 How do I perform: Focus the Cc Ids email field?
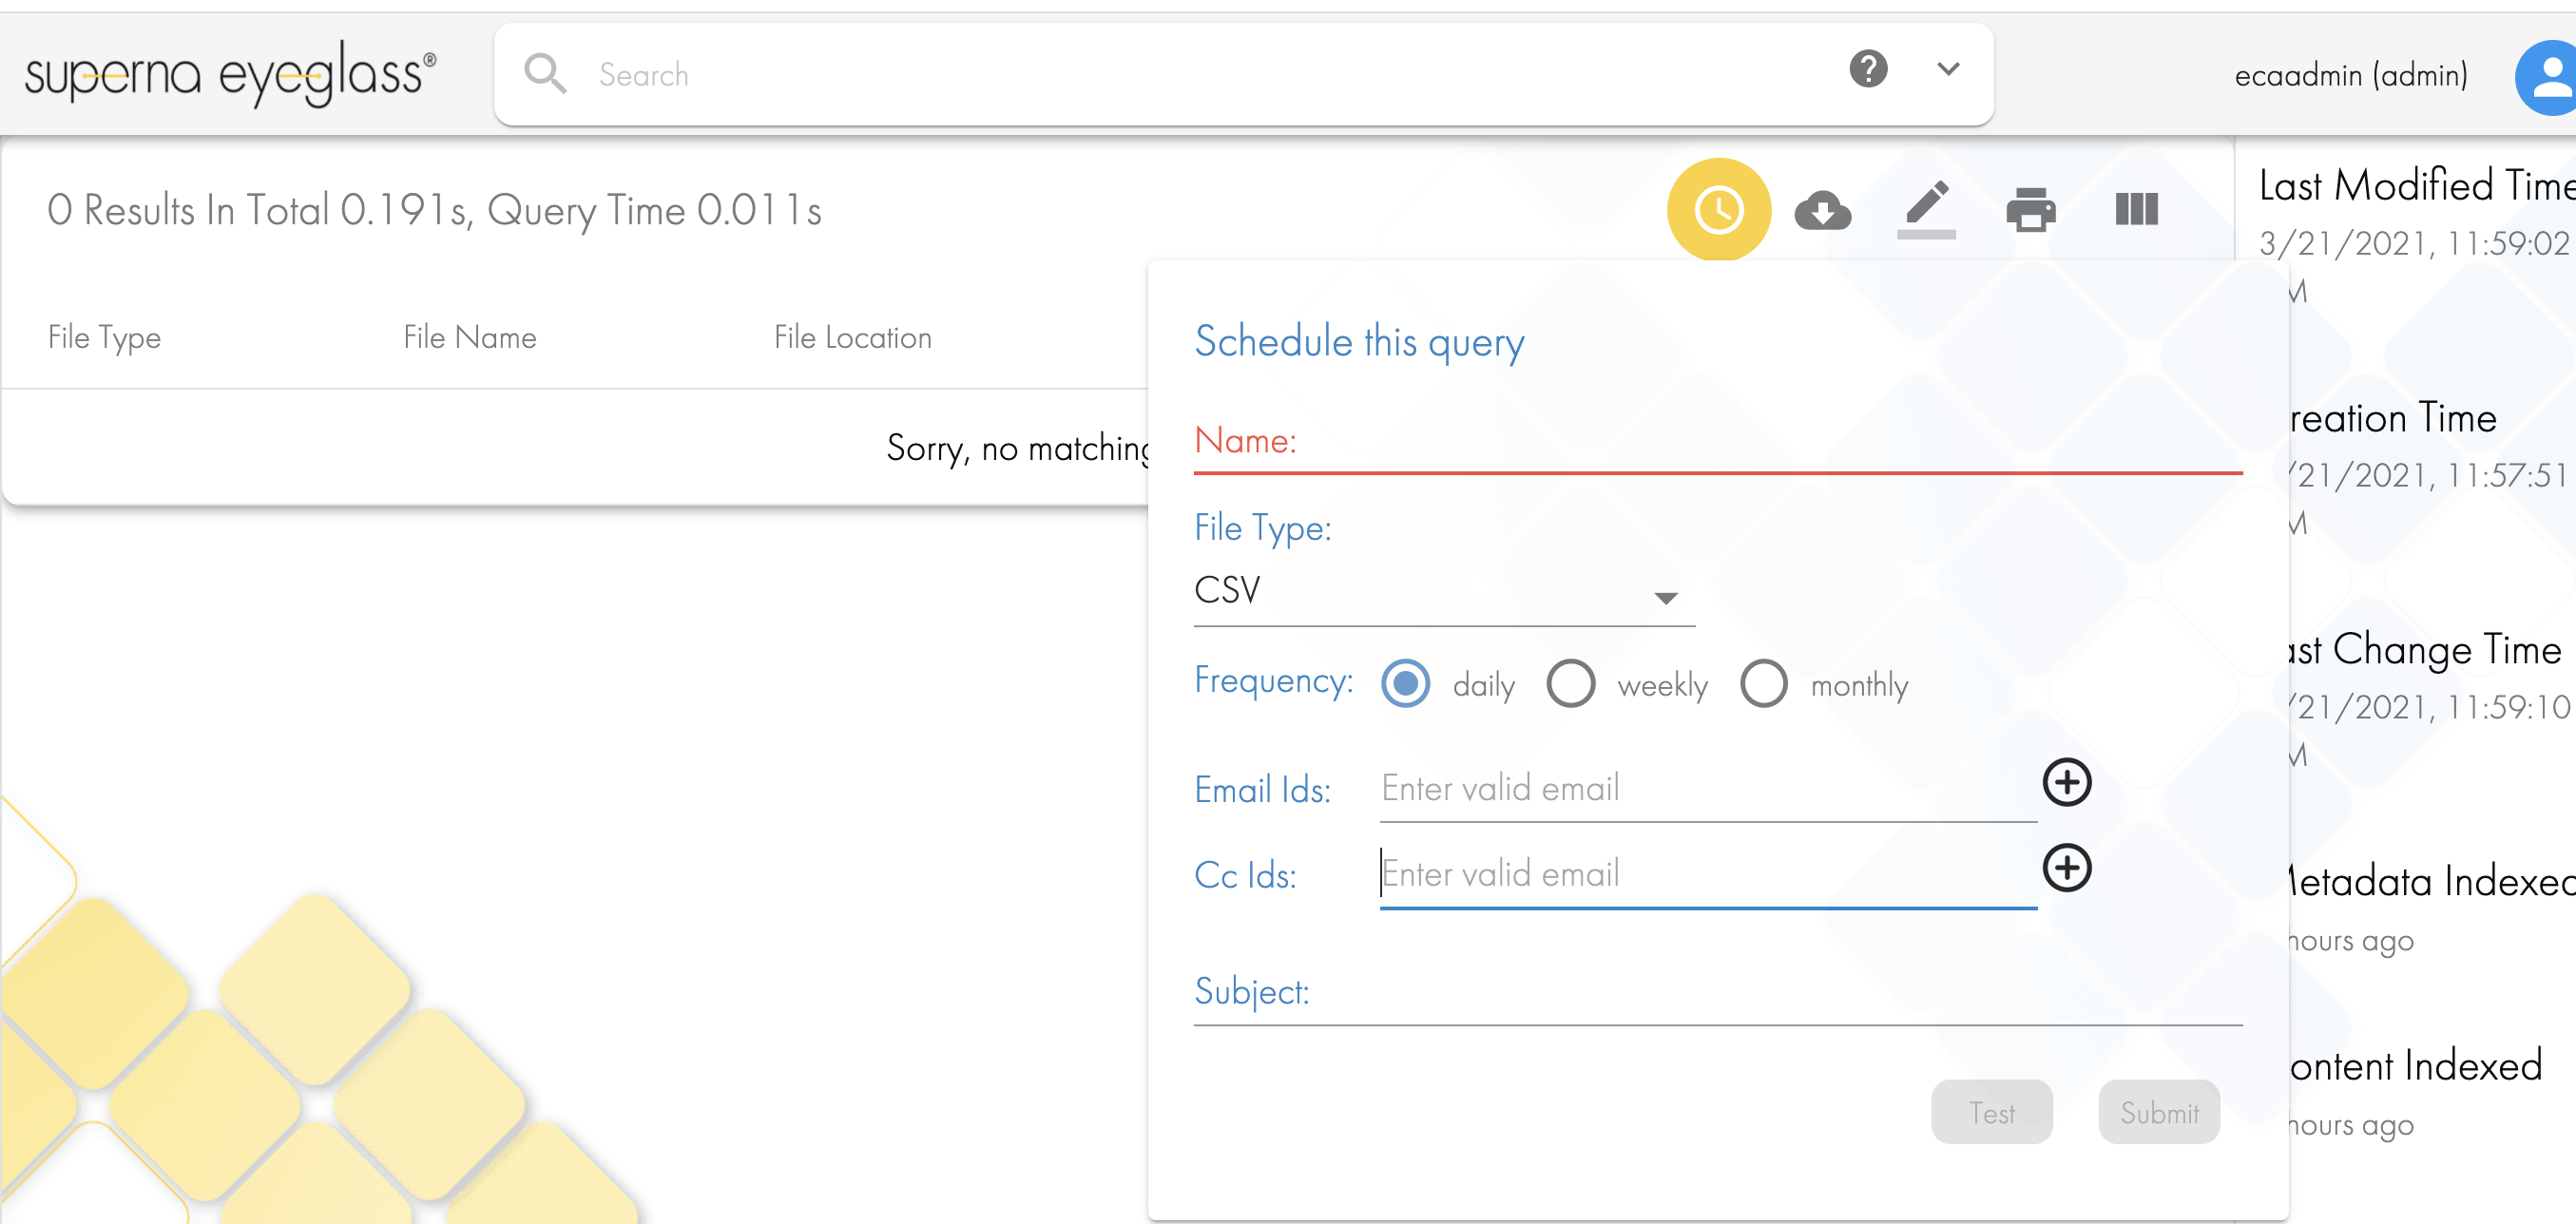(x=1707, y=875)
